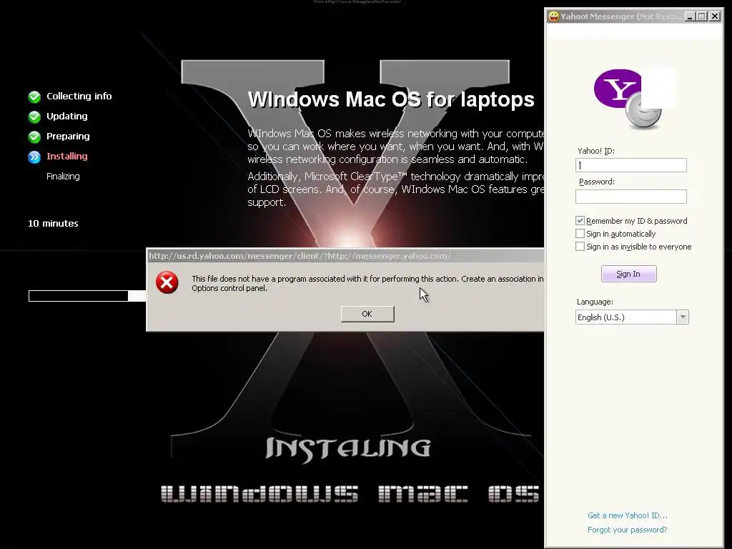The image size is (732, 549).
Task: Click the red error icon in the dialog
Action: [167, 282]
